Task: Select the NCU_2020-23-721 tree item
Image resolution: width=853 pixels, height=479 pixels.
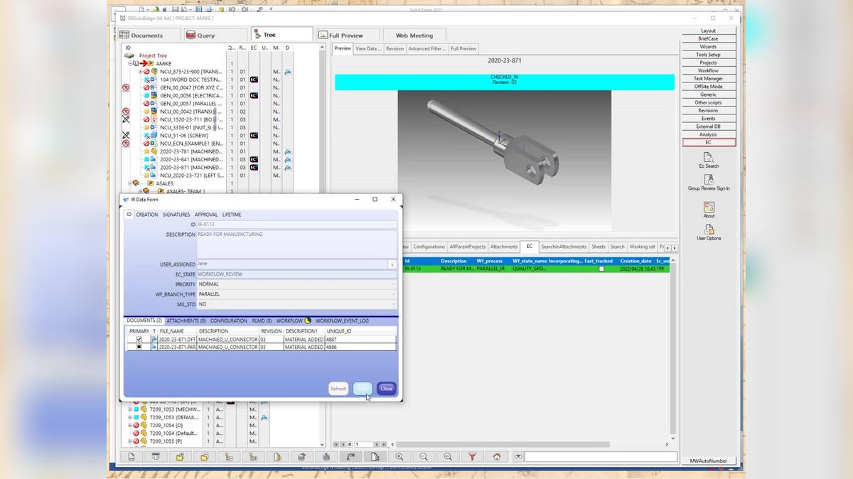Action: pos(192,176)
